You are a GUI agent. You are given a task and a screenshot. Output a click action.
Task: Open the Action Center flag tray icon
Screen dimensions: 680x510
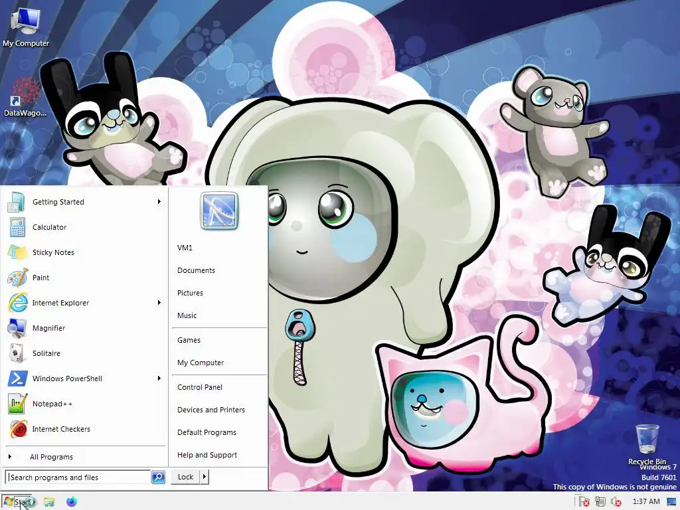[x=584, y=502]
